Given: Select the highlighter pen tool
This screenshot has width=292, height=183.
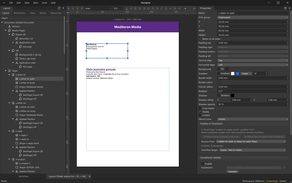Looking at the screenshot, I should (131, 9).
